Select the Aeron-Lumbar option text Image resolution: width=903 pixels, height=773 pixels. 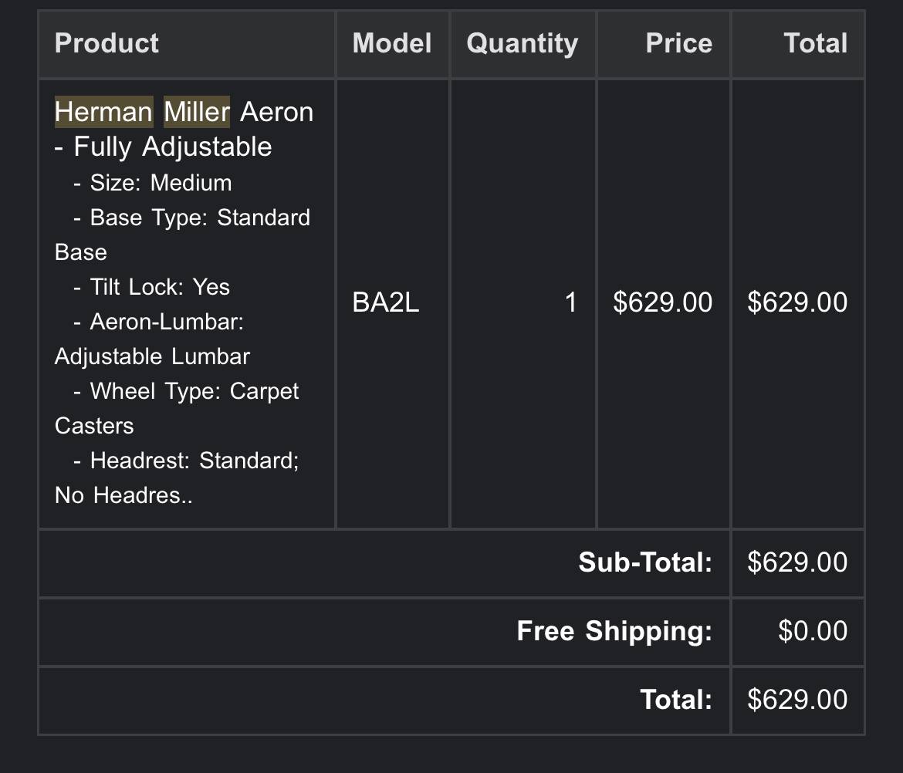click(x=167, y=322)
